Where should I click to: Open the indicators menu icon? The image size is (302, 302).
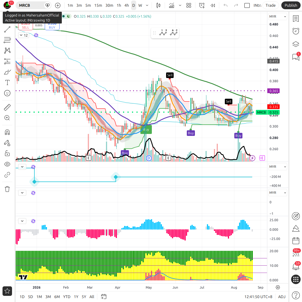click(171, 5)
